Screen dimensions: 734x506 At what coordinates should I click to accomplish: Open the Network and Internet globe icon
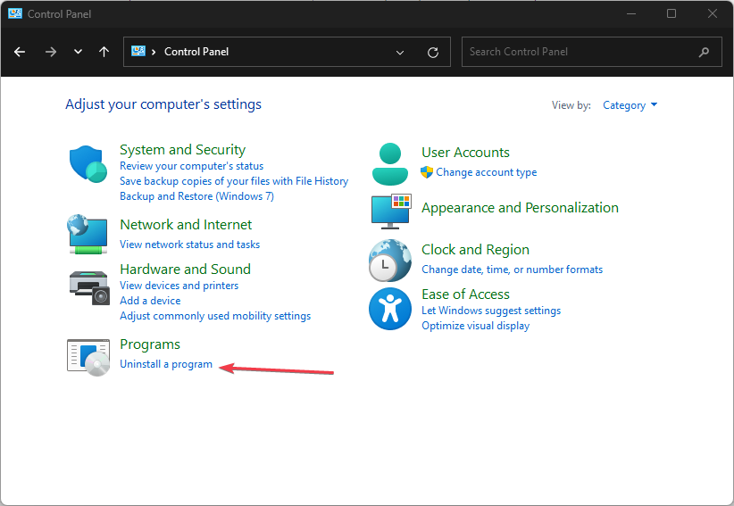pyautogui.click(x=88, y=235)
